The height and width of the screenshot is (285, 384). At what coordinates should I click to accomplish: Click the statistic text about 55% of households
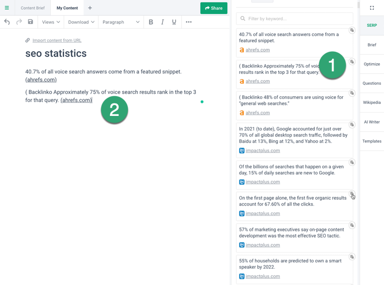(290, 264)
